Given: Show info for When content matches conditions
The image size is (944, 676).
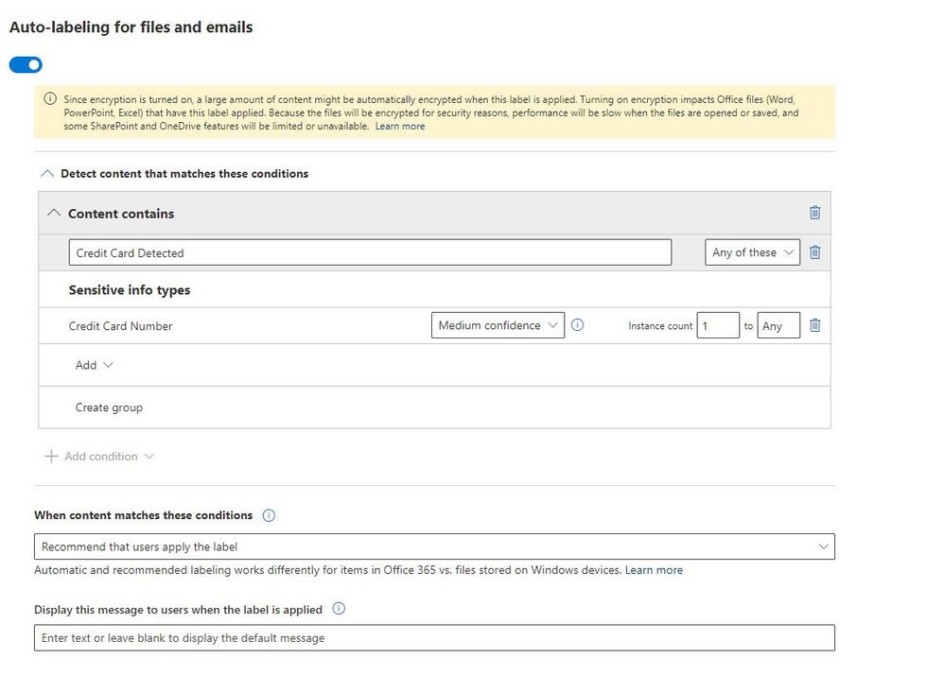Looking at the screenshot, I should pyautogui.click(x=269, y=515).
